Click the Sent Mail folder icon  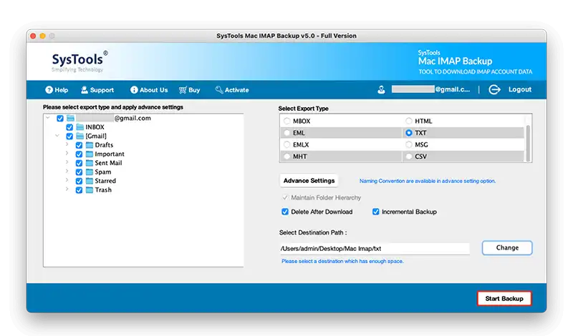tap(89, 163)
